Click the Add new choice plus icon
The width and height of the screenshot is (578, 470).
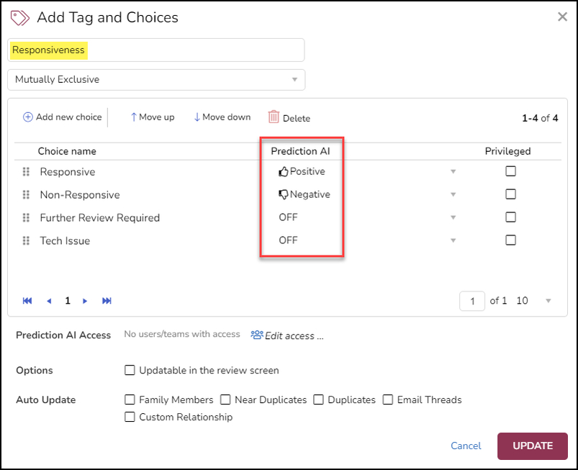(x=28, y=117)
